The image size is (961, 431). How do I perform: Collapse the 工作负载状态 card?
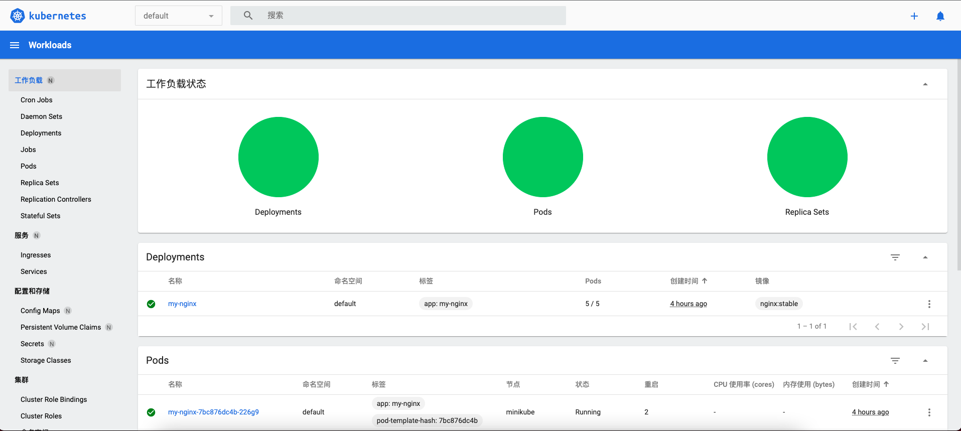925,84
